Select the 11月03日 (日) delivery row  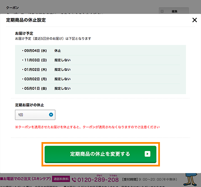point(100,60)
